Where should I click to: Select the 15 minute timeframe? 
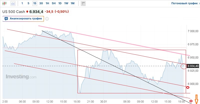pyautogui.click(x=34, y=3)
